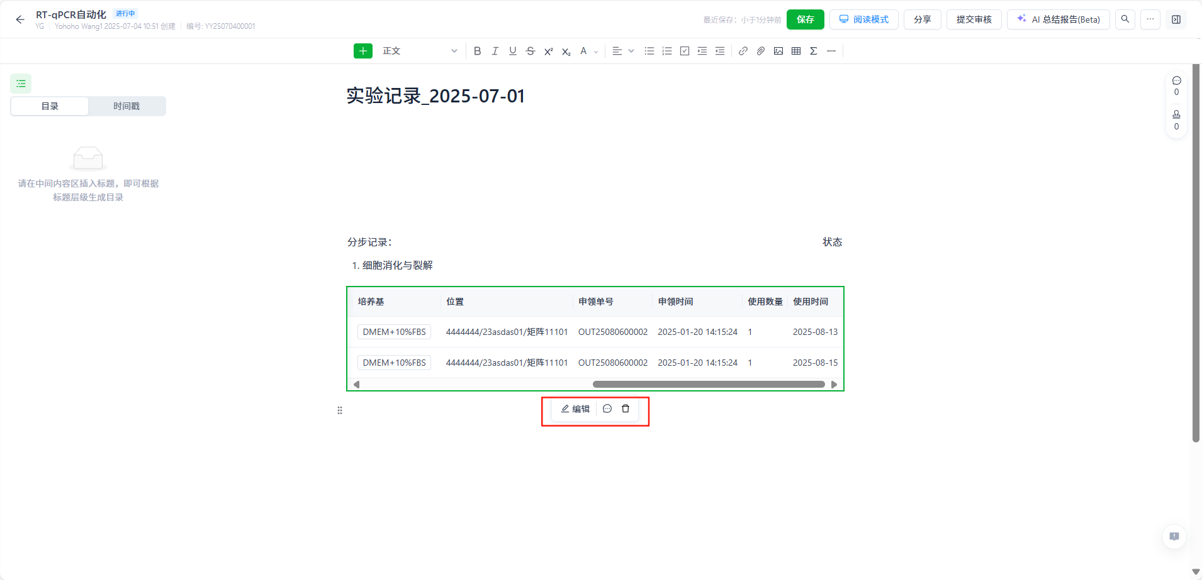1202x580 pixels.
Task: Click the trash icon below table
Action: 626,408
